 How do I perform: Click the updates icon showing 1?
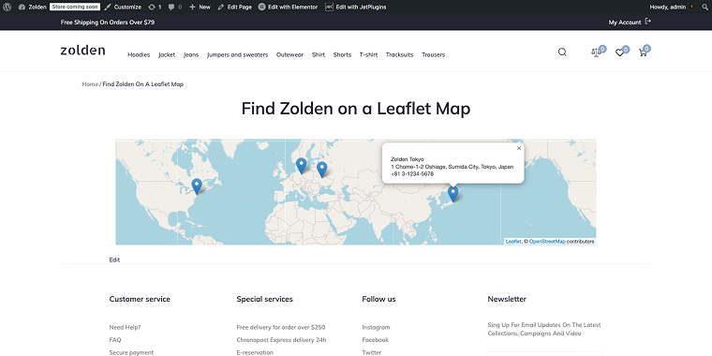(155, 7)
